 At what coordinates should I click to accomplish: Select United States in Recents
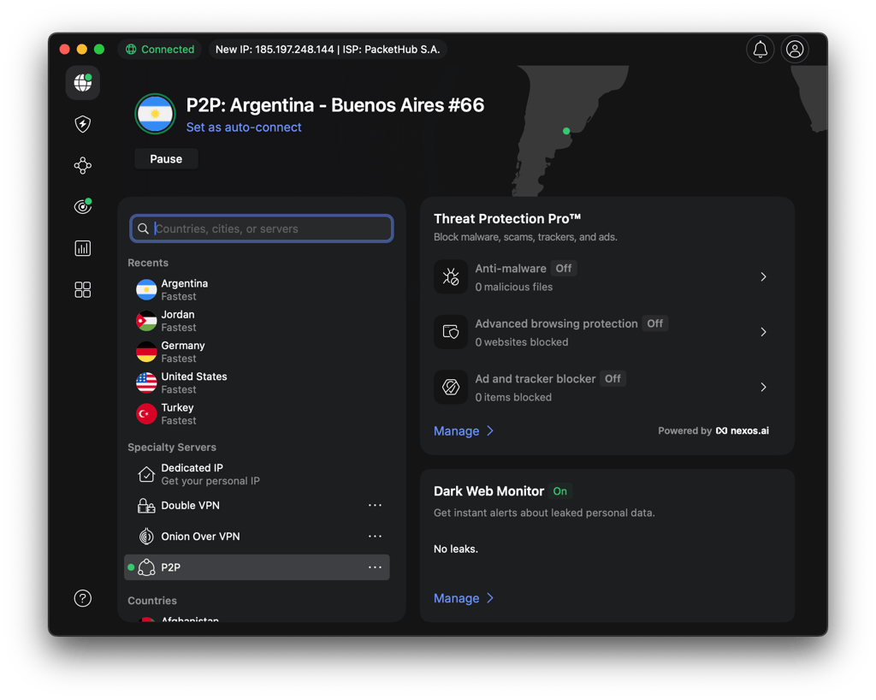tap(257, 383)
